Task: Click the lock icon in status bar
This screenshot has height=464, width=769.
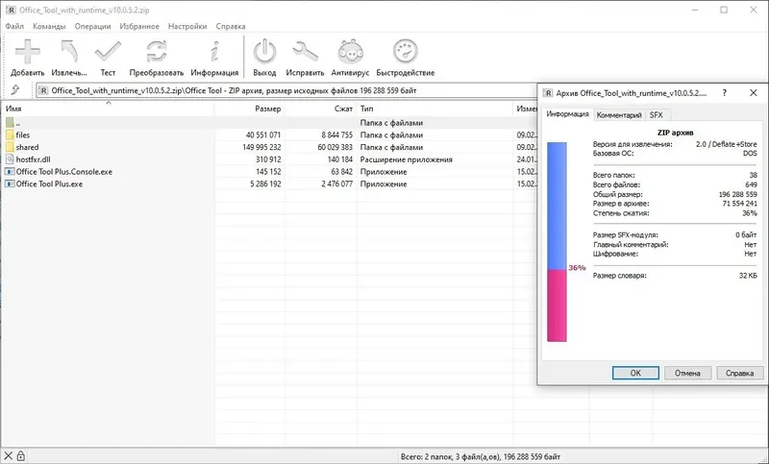Action: 20,456
